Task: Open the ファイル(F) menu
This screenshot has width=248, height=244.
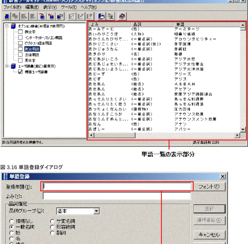Action: (x=13, y=7)
